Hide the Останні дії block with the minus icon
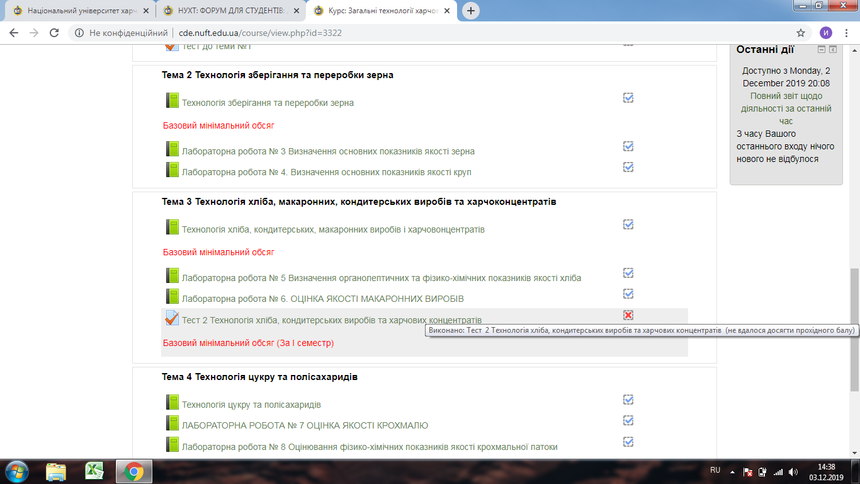Screen dimensions: 860x484 click(x=822, y=50)
